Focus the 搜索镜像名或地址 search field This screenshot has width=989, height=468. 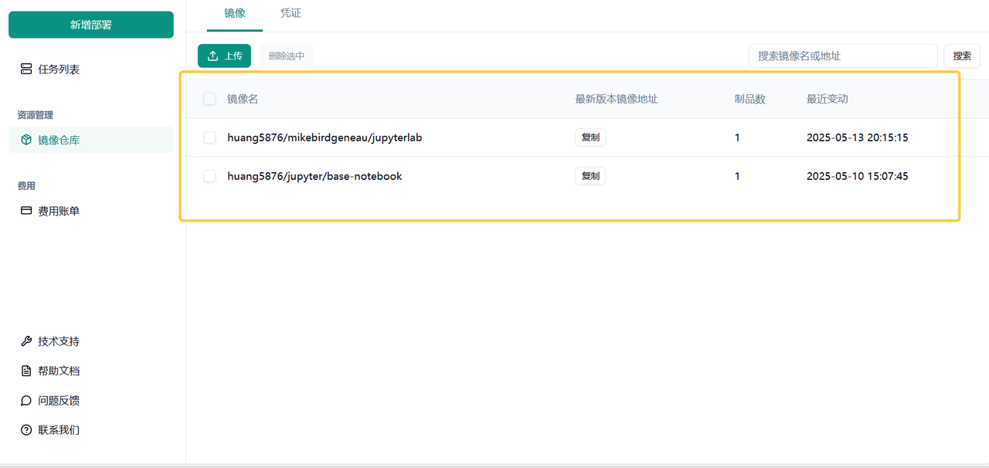click(842, 56)
